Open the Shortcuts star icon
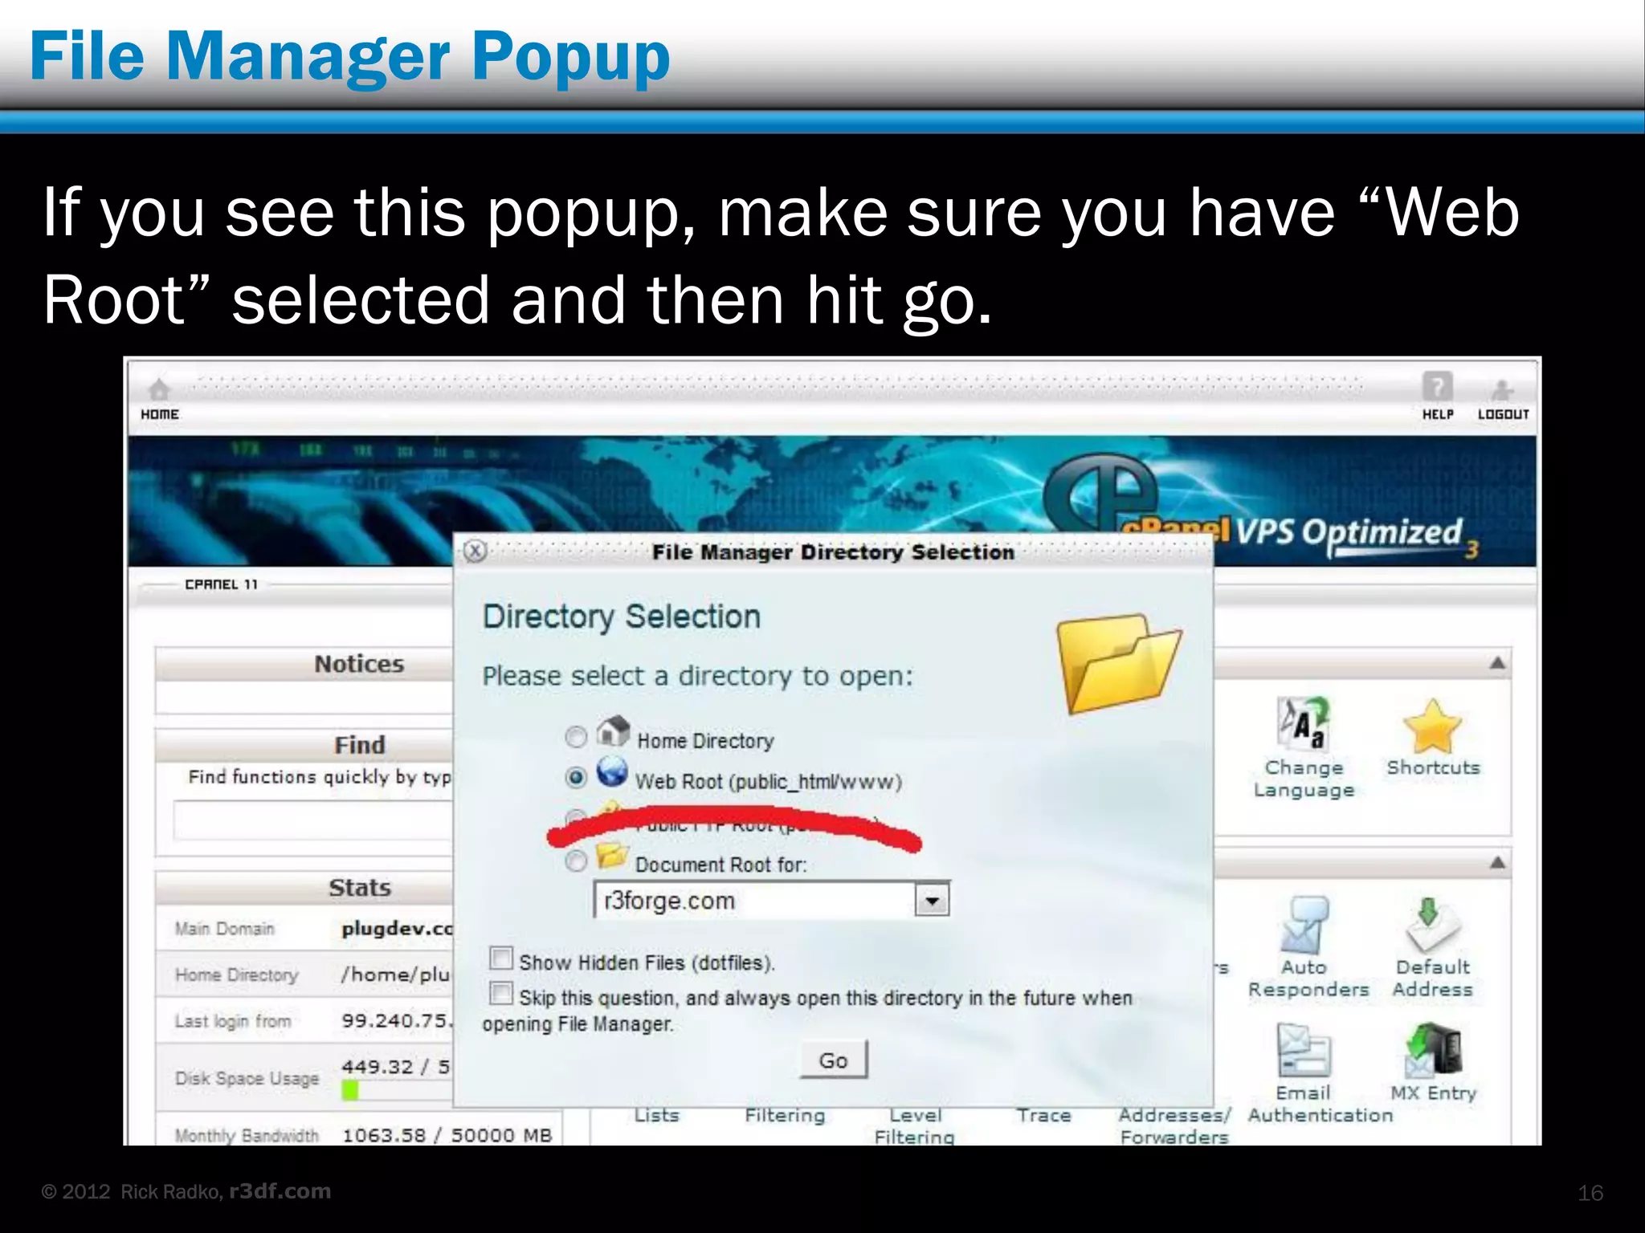 point(1432,725)
